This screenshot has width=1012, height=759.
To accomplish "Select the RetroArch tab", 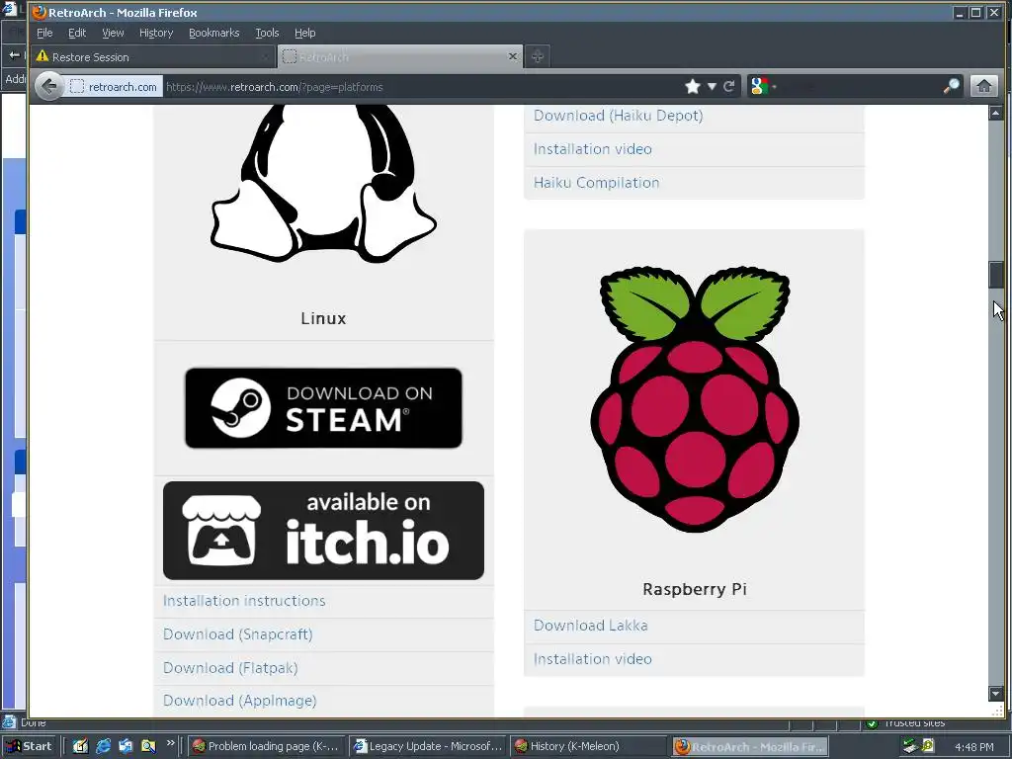I will pos(400,56).
